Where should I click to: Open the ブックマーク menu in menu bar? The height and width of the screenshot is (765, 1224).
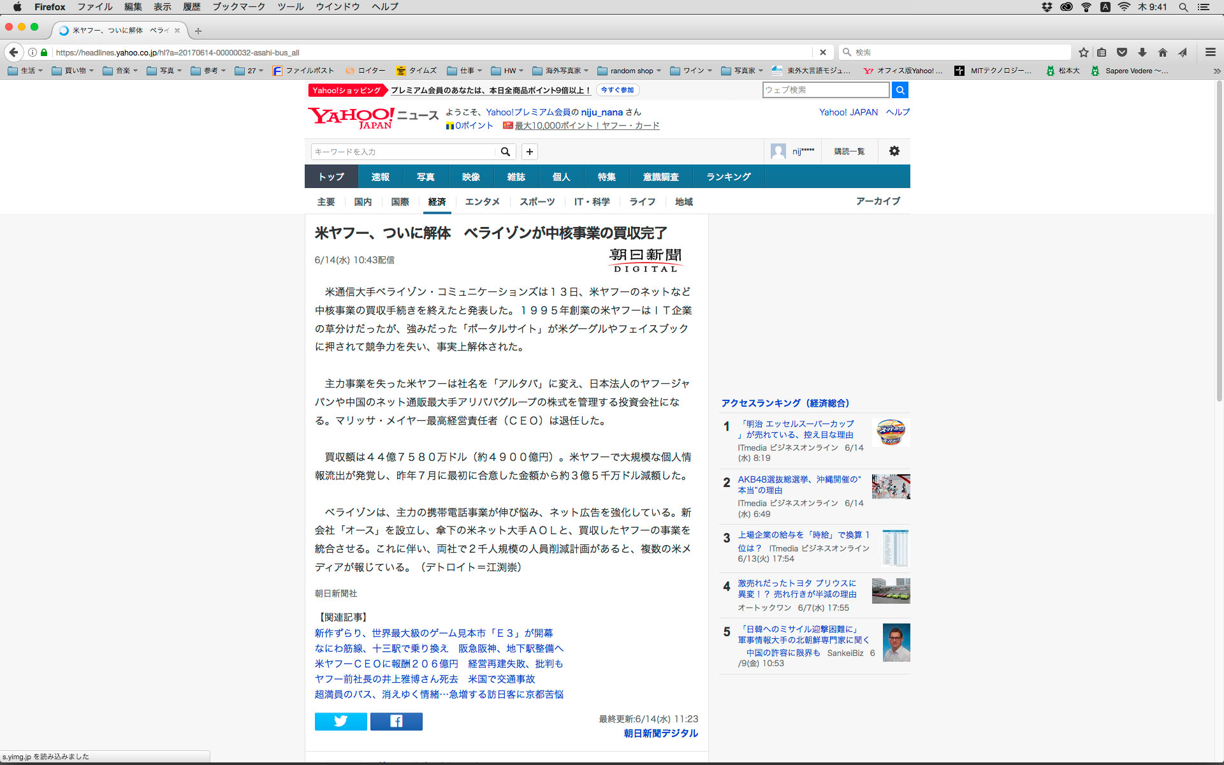(x=238, y=7)
